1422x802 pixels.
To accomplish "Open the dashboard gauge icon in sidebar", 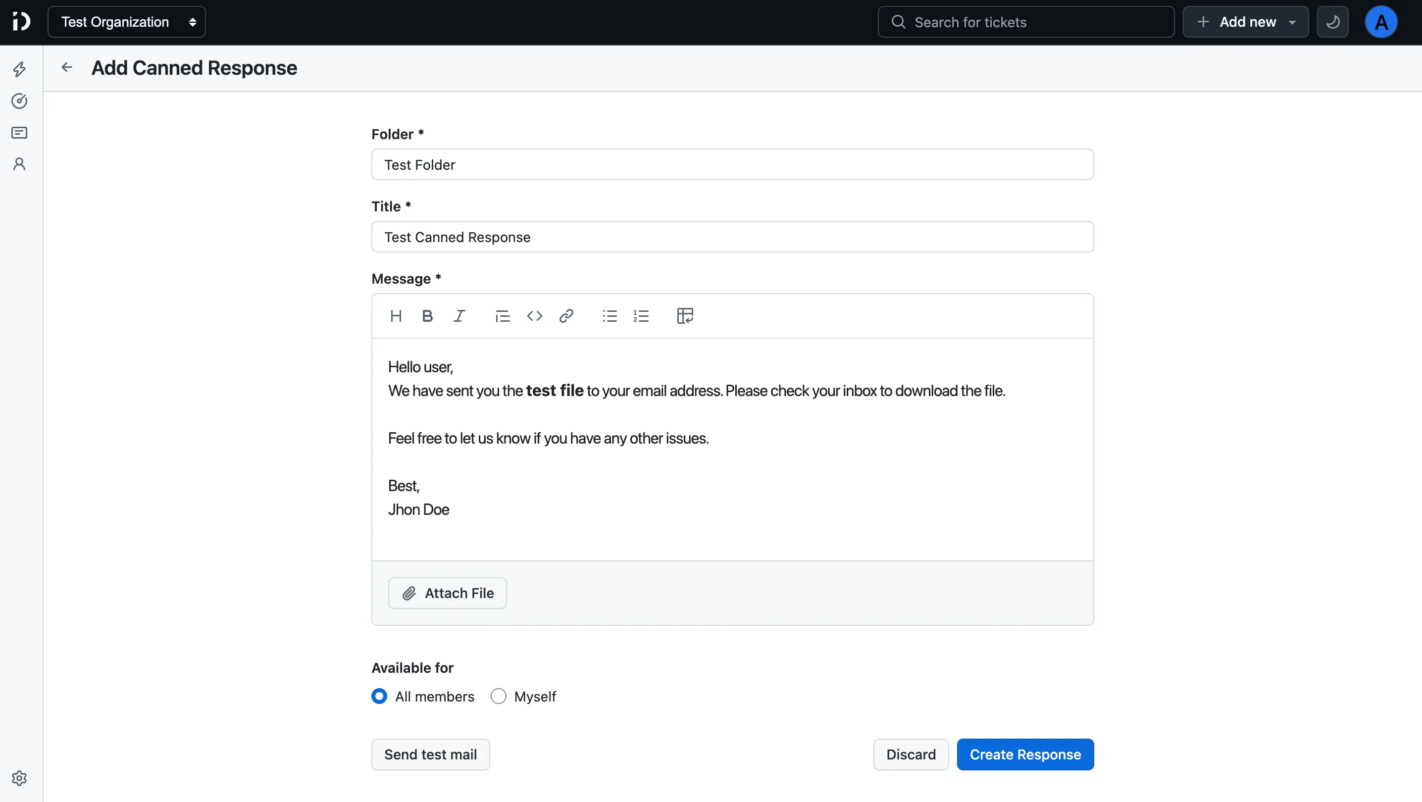I will (19, 101).
